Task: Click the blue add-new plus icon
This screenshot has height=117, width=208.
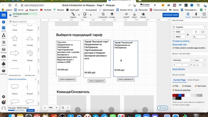Action: click(x=4, y=22)
